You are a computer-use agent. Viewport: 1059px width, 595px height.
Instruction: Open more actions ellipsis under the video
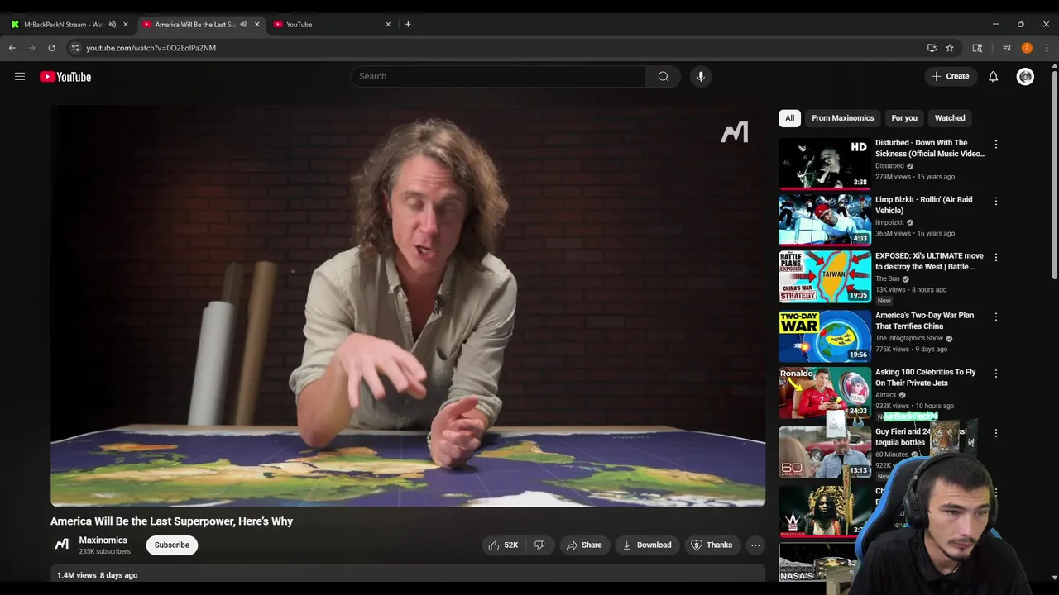click(755, 545)
